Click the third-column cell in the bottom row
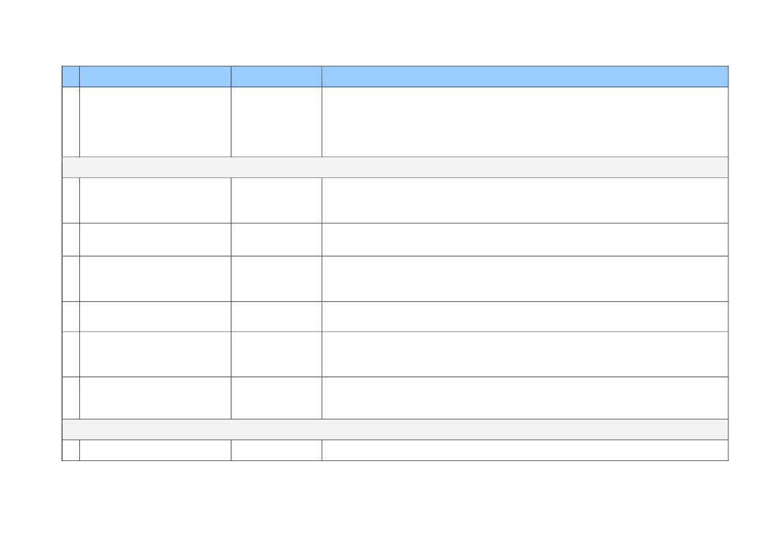Image resolution: width=784 pixels, height=555 pixels. pos(276,450)
